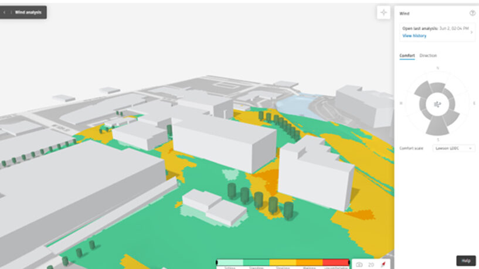
Task: Click the orange Walking legend swatch
Action: coord(309,263)
